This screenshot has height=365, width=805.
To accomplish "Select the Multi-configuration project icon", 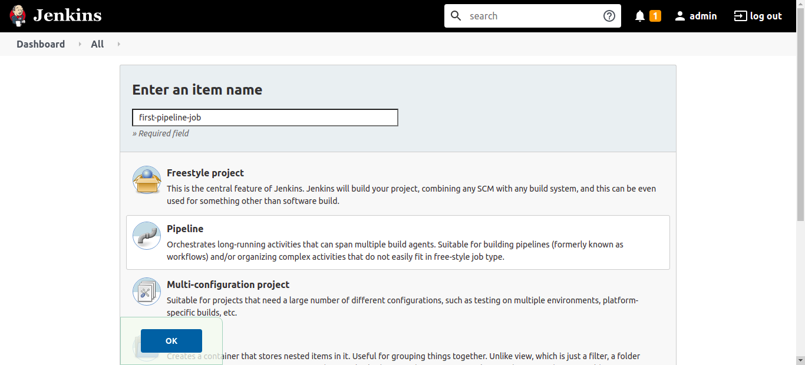I will (x=147, y=292).
